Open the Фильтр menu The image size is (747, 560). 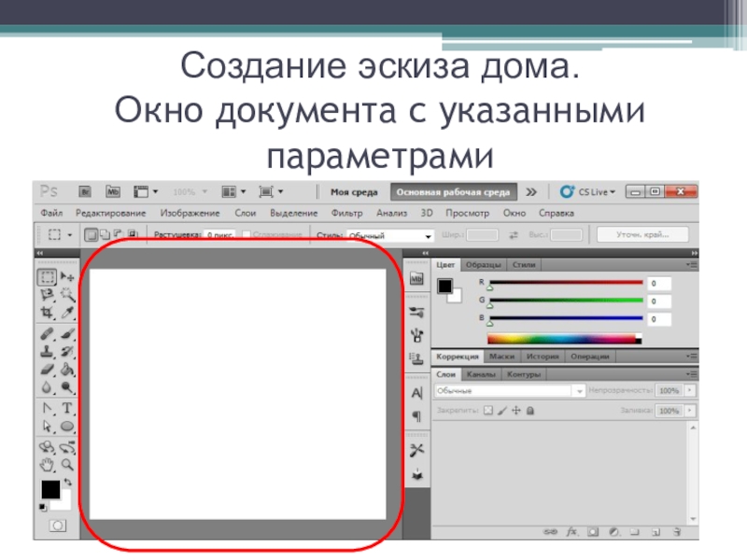click(346, 214)
